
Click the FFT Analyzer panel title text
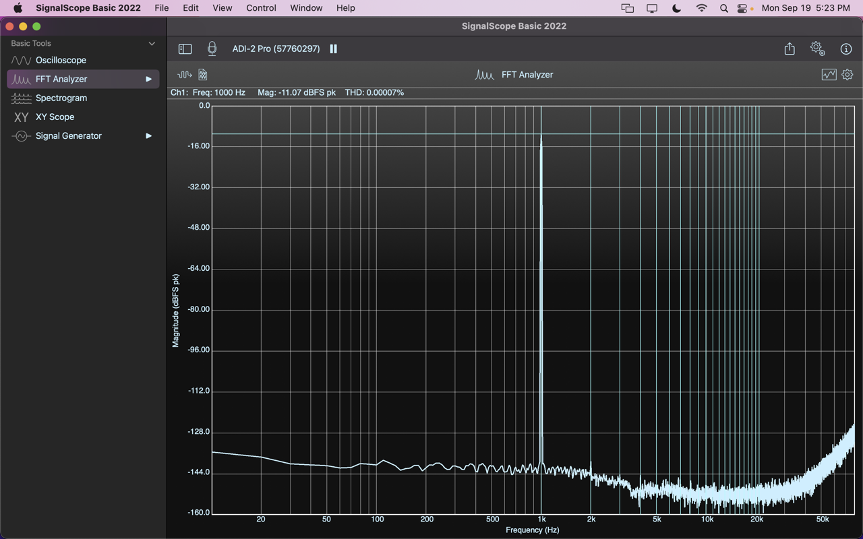point(527,75)
